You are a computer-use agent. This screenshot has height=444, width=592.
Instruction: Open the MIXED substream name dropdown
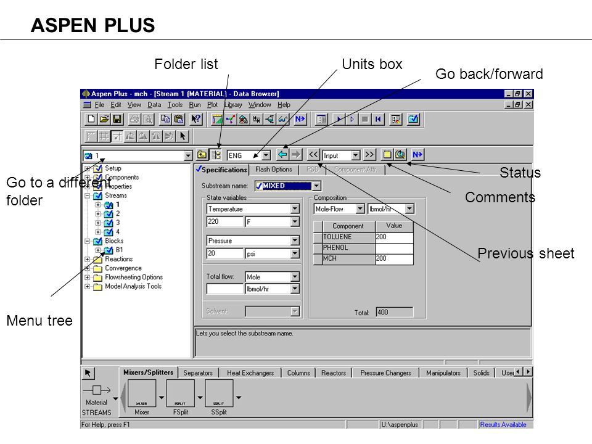click(316, 186)
